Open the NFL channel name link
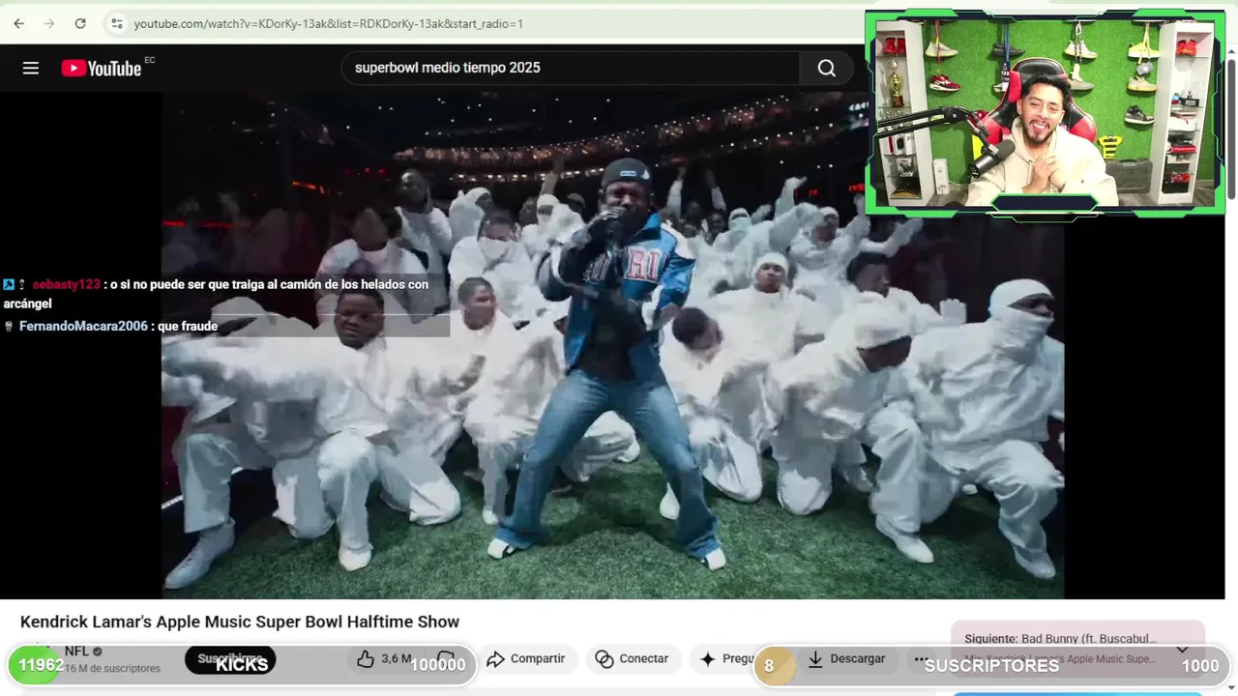 tap(76, 651)
